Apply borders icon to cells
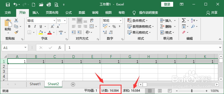 coord(29,32)
